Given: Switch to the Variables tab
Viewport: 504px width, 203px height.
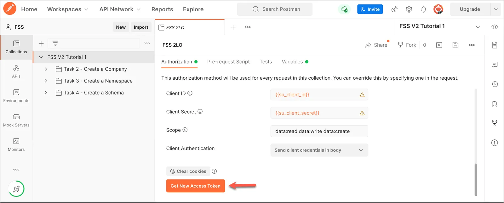Looking at the screenshot, I should pos(295,62).
